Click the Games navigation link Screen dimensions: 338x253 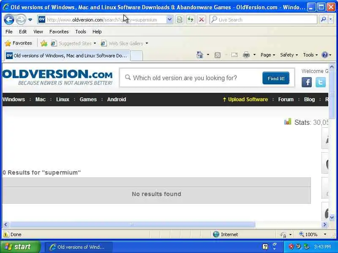pos(88,100)
